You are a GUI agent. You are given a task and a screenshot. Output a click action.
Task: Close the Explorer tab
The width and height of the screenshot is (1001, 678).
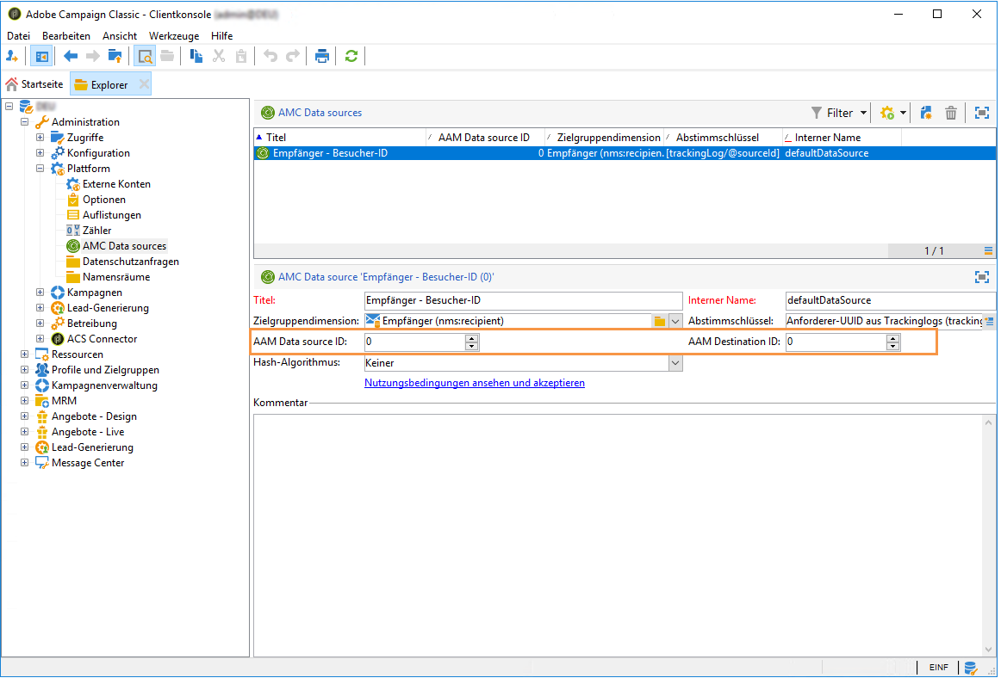[144, 84]
